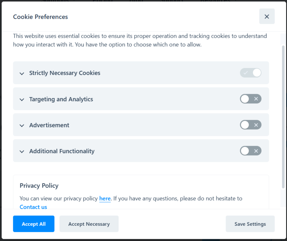The height and width of the screenshot is (241, 287).
Task: Enable the Advertisement cookies toggle
Action: click(251, 125)
